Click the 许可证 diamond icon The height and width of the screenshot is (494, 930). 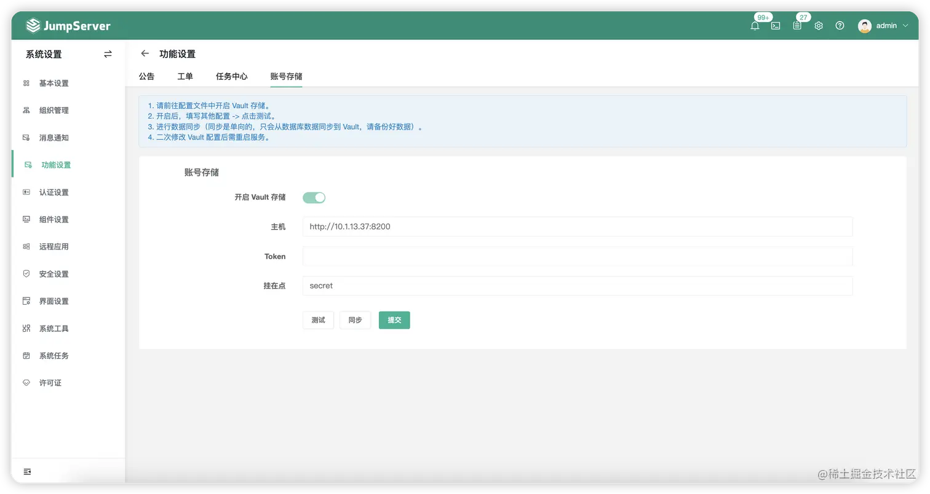(x=26, y=383)
